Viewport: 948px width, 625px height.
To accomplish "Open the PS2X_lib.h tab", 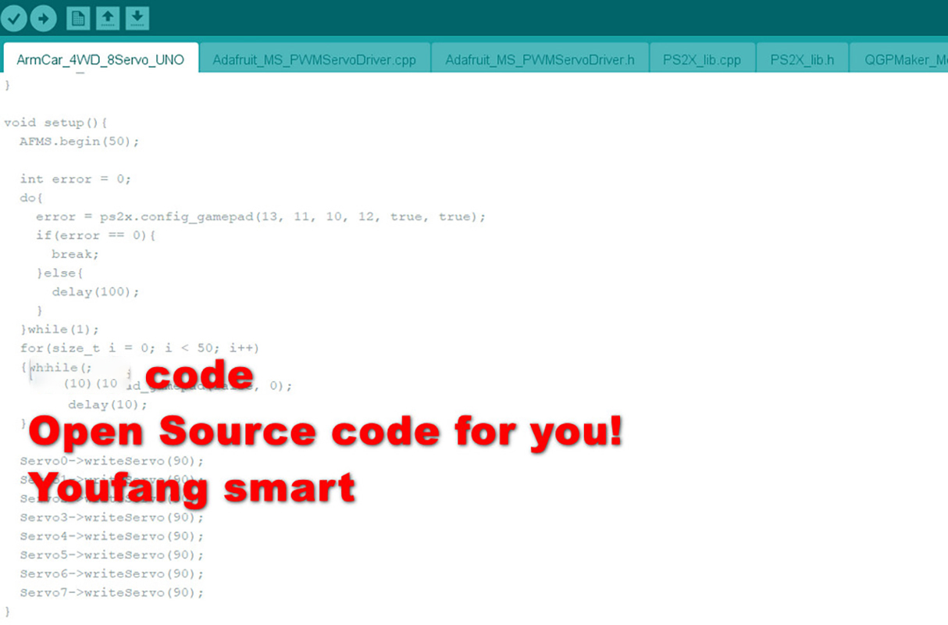I will click(802, 59).
